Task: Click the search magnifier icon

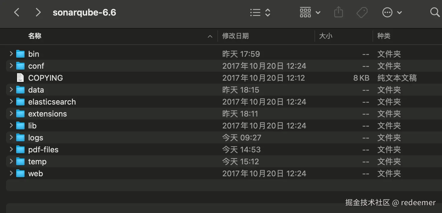Action: pos(435,13)
